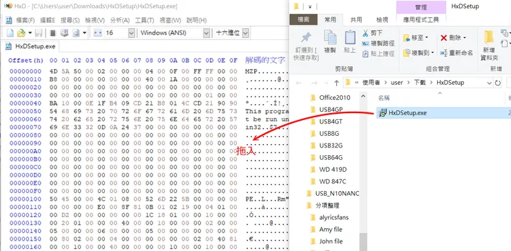Click offset row 00000100 in HxD

26,199
